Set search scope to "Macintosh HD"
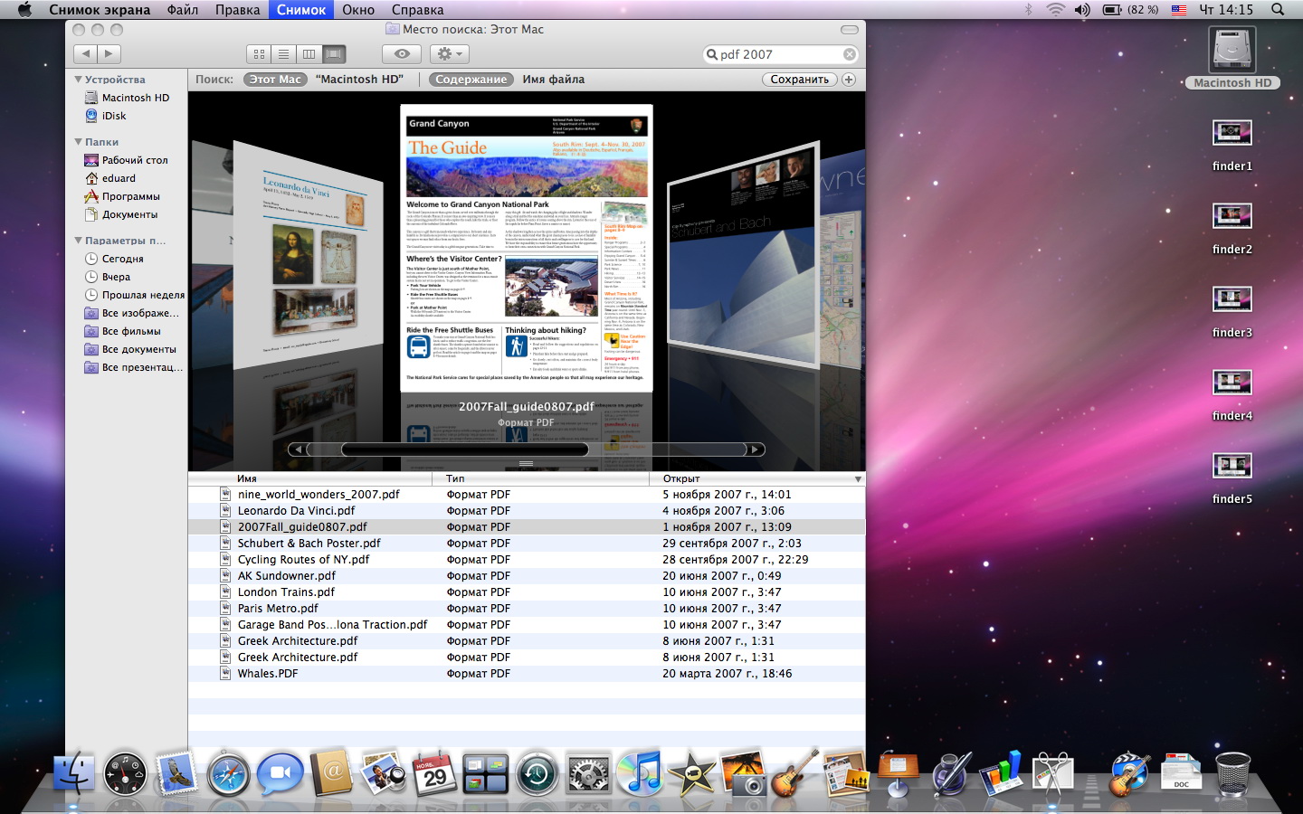 (359, 80)
